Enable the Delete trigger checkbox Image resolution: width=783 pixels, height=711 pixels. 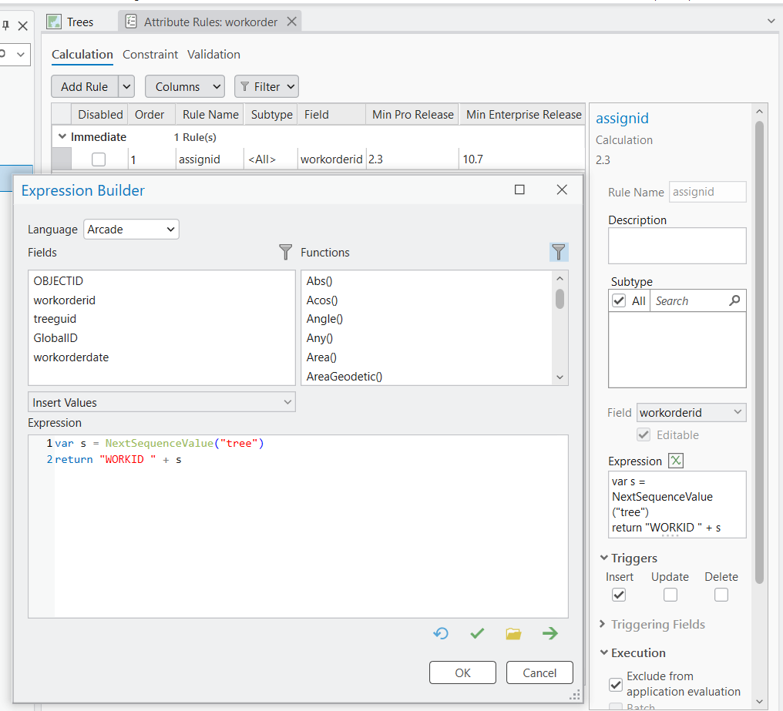721,595
